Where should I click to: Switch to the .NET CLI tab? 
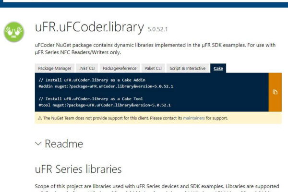87,68
